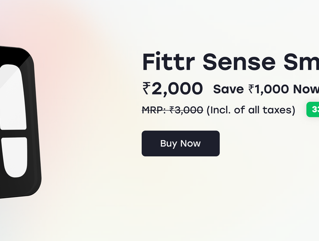Click the Save ₹1,000 Now text
This screenshot has height=241, width=319.
pyautogui.click(x=266, y=89)
